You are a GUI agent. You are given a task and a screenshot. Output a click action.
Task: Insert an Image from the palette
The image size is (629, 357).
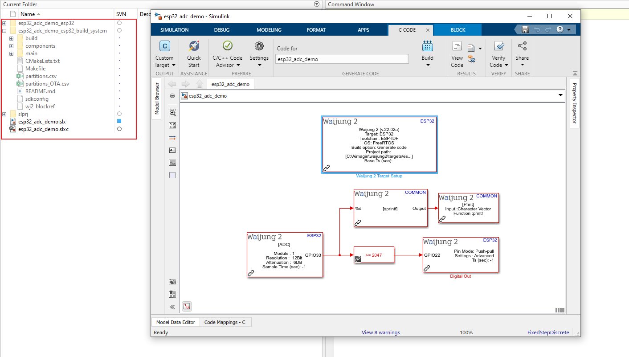click(x=172, y=163)
